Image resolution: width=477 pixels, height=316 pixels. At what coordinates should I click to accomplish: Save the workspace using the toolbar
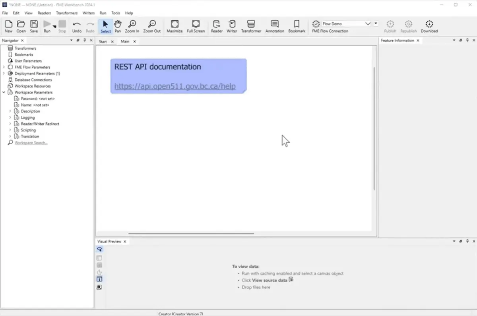(34, 26)
